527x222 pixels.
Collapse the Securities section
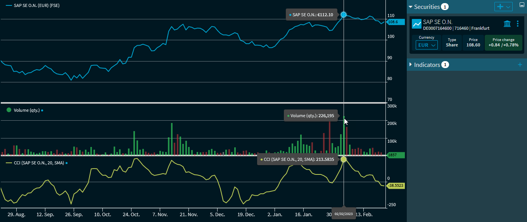411,7
